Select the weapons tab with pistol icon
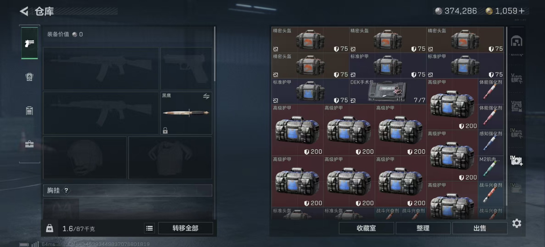Viewport: 545px width, 247px height. (x=30, y=43)
